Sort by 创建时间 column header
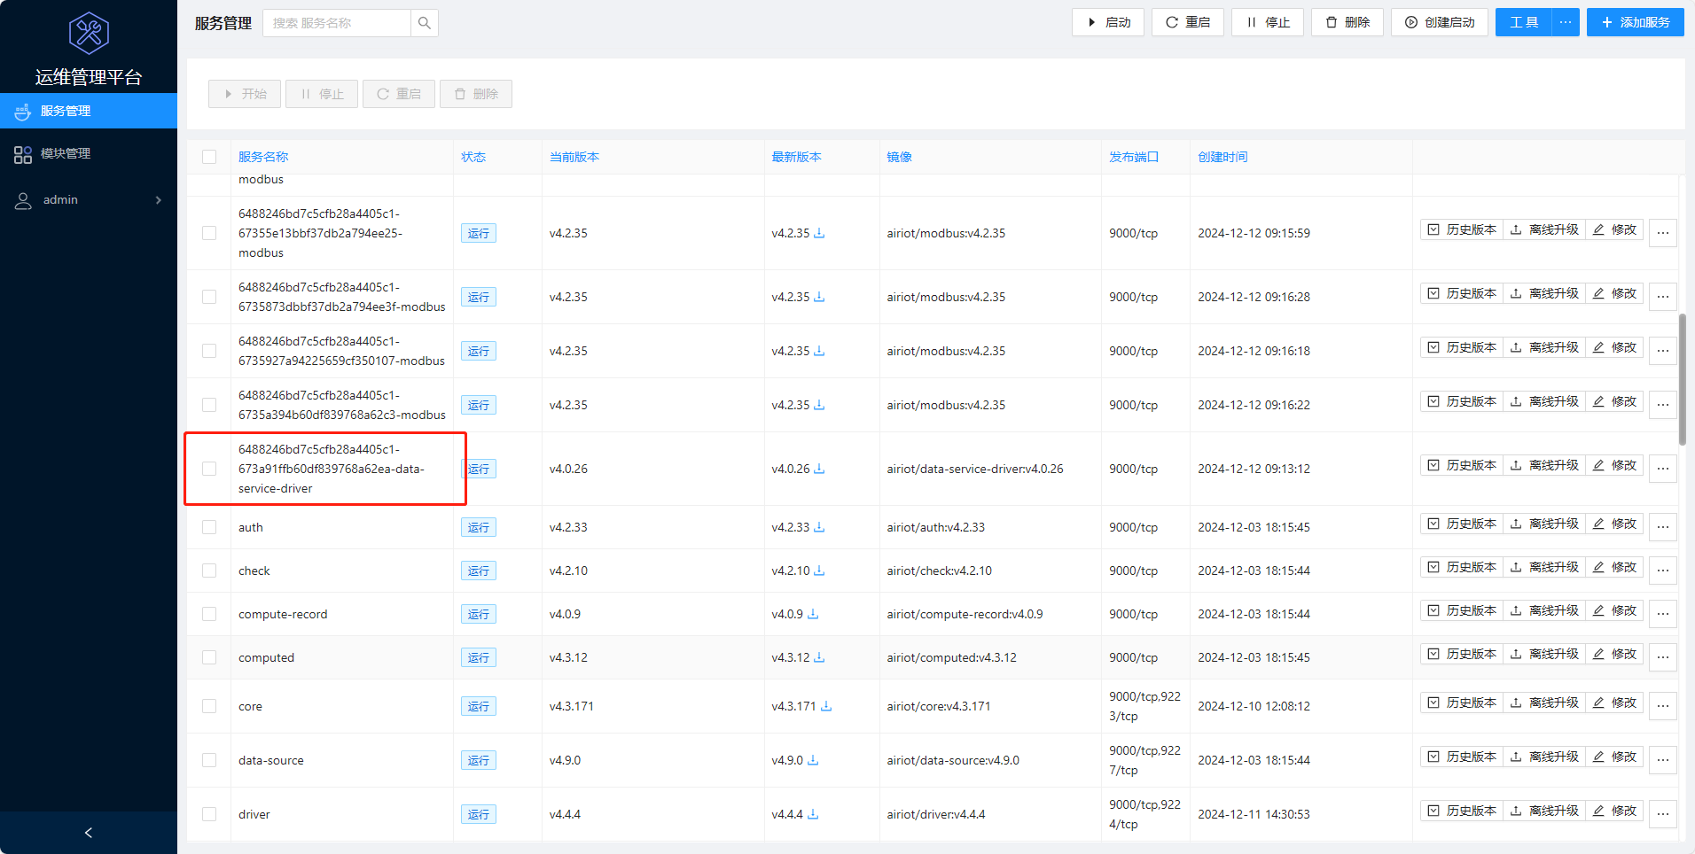 tap(1222, 157)
